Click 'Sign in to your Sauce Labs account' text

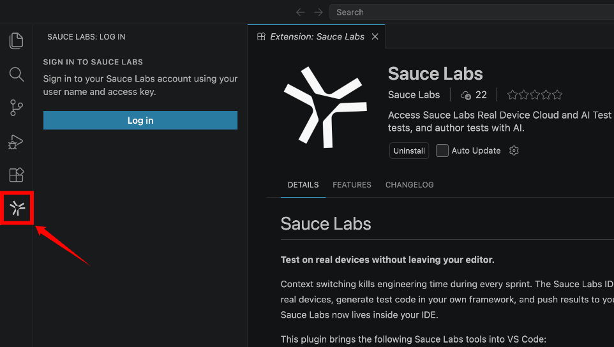click(140, 85)
